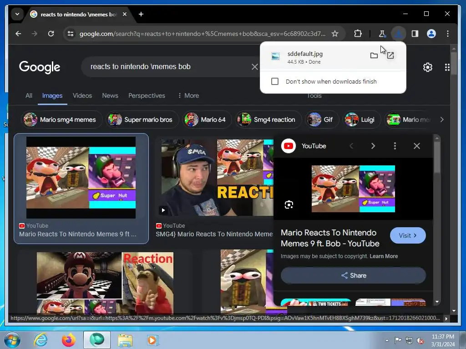Open the News tab

tap(110, 95)
